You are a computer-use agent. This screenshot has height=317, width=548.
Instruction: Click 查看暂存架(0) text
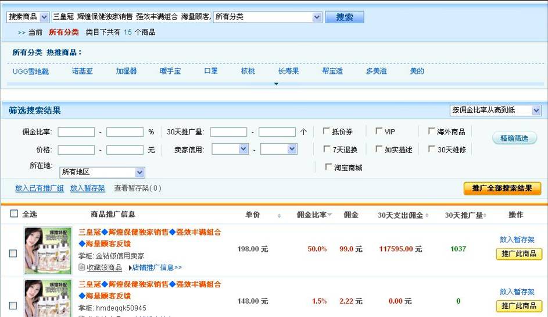coord(138,188)
